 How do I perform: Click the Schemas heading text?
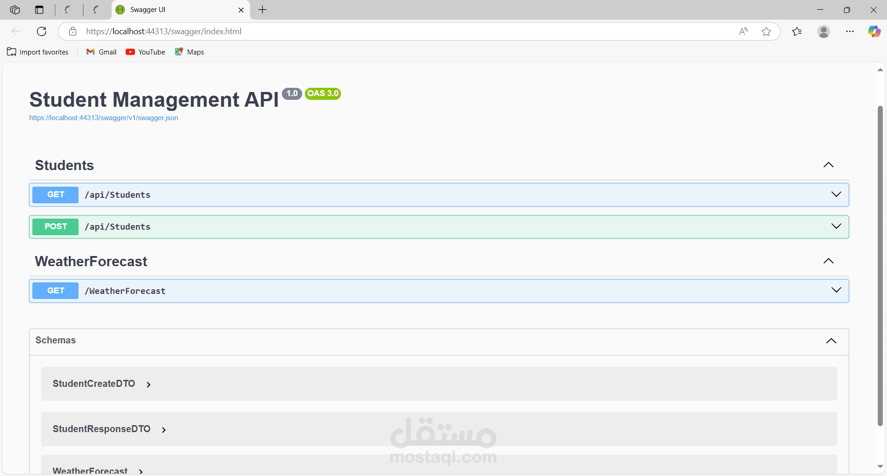55,340
